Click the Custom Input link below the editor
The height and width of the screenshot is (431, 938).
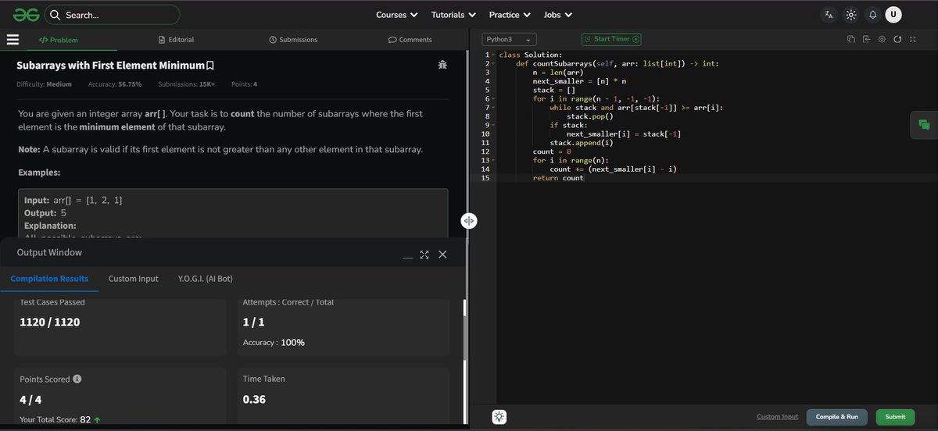pyautogui.click(x=777, y=417)
